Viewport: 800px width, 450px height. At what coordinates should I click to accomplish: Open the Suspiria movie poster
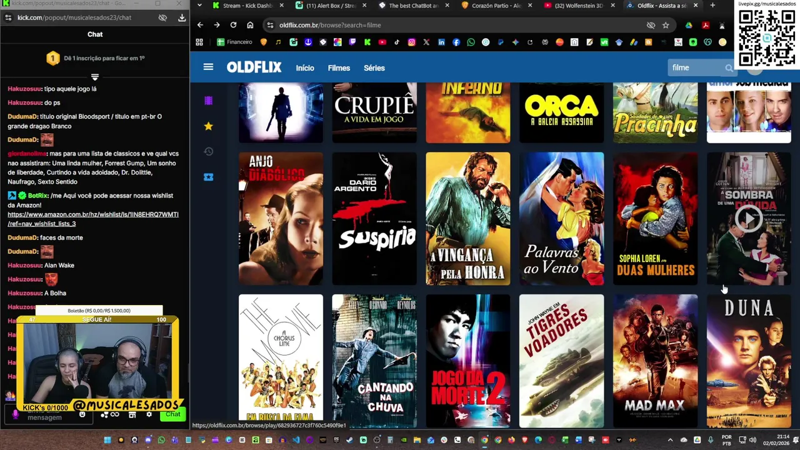point(374,219)
